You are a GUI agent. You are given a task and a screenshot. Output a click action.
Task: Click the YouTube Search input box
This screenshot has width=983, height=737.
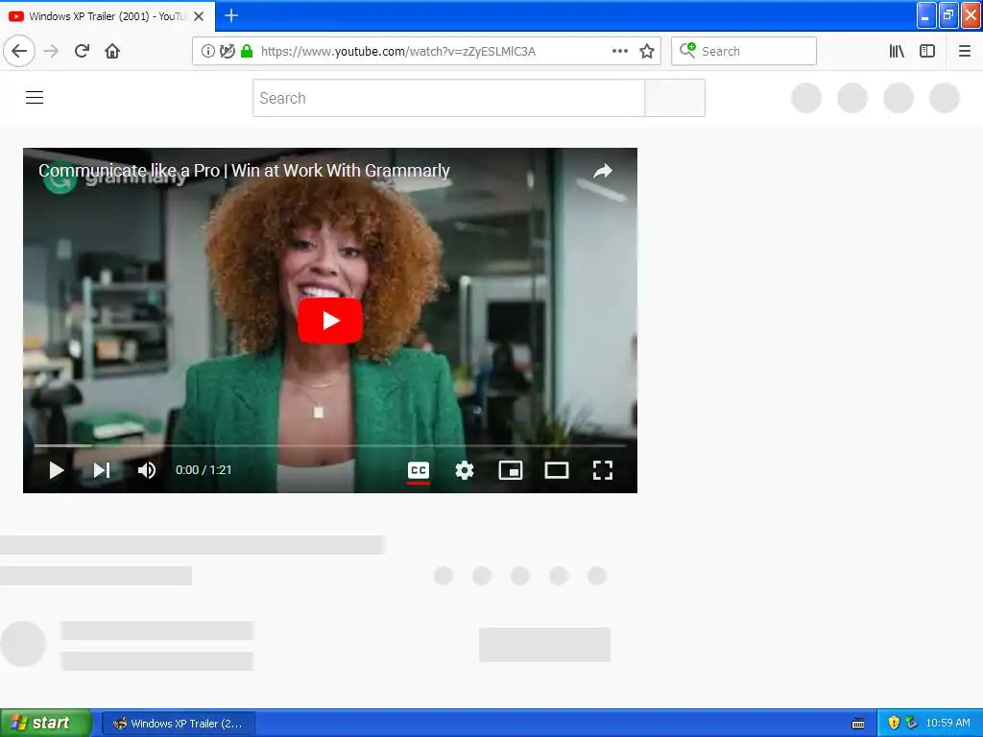coord(448,98)
